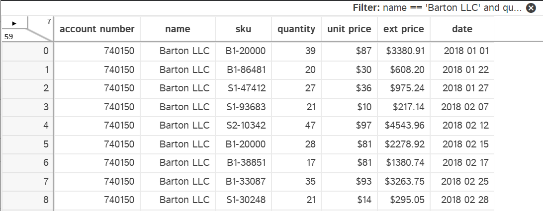
Task: Select the sku column header
Action: pyautogui.click(x=243, y=29)
